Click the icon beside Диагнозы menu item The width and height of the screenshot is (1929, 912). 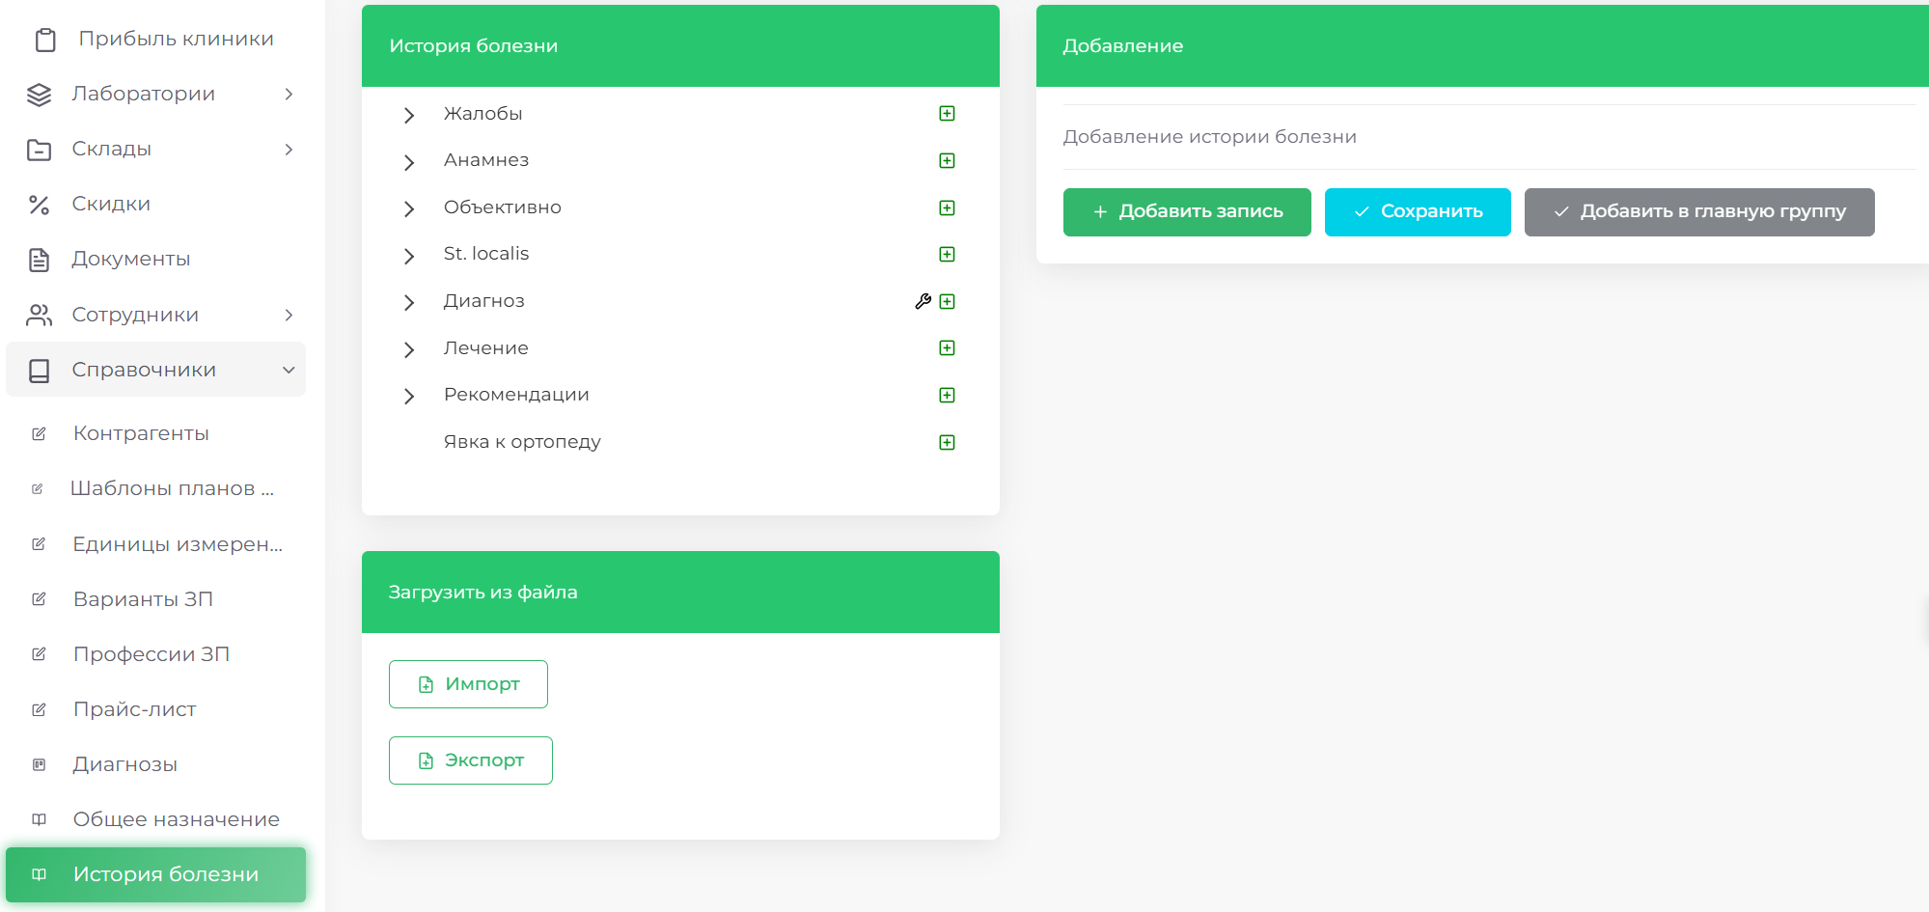point(39,764)
